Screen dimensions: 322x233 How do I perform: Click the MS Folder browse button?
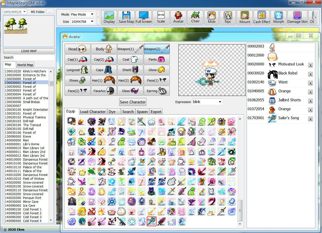coord(50,12)
